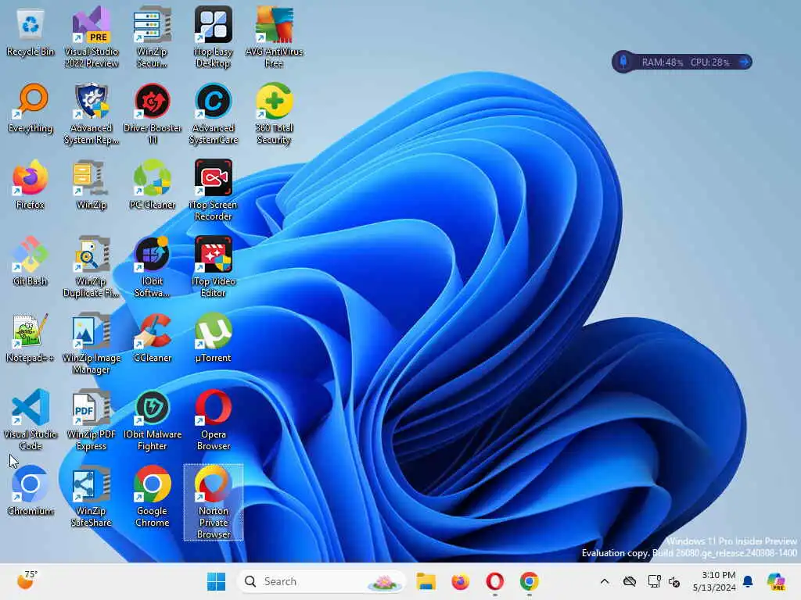Select WinZip SafeShare desktop icon
This screenshot has width=801, height=600.
92,496
